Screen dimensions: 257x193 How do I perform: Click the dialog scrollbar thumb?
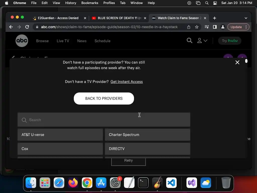[246, 61]
